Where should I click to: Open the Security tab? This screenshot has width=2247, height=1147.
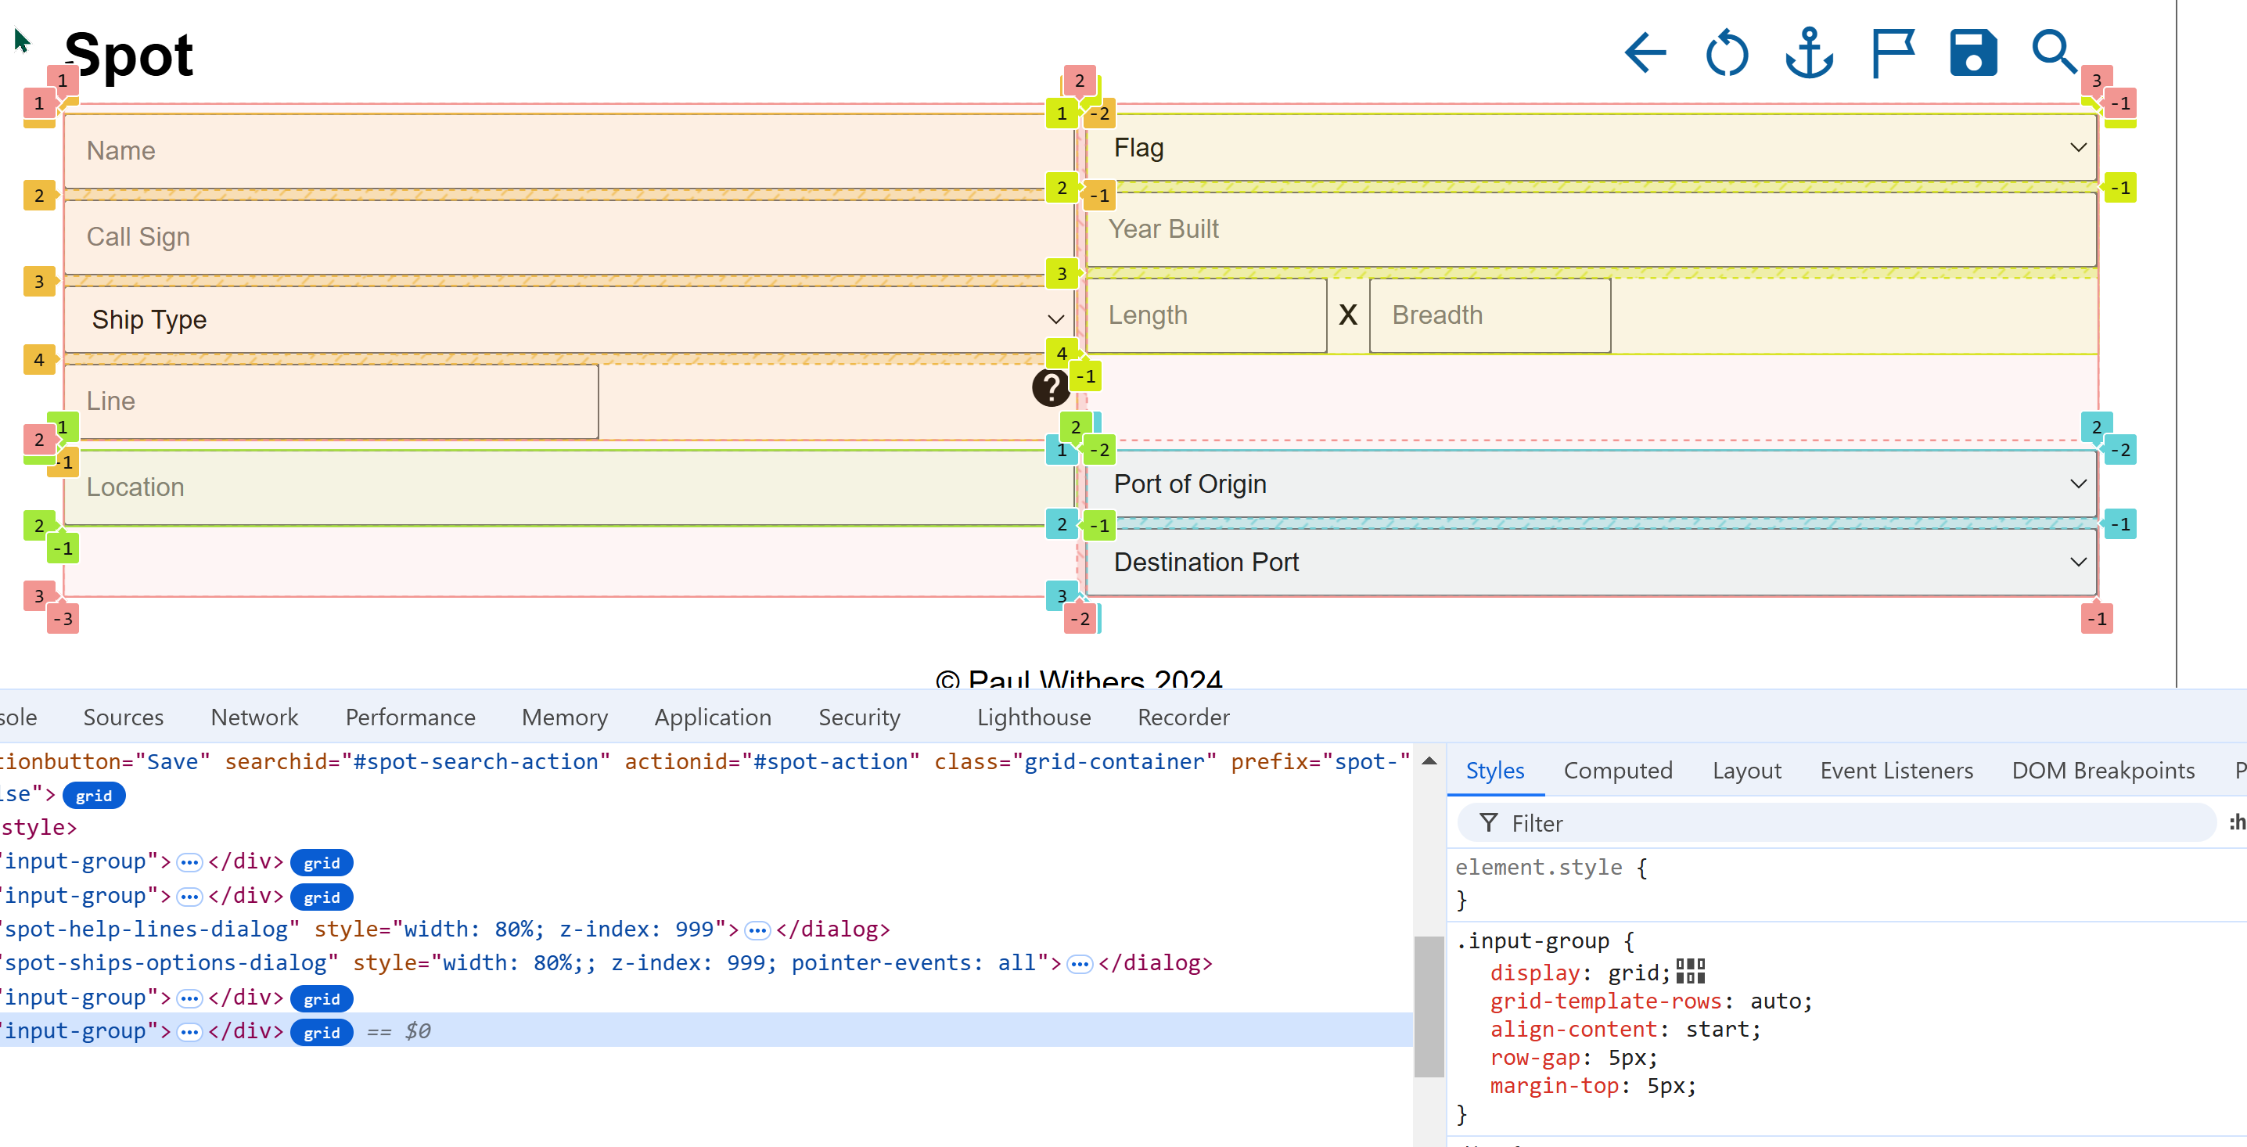858,717
